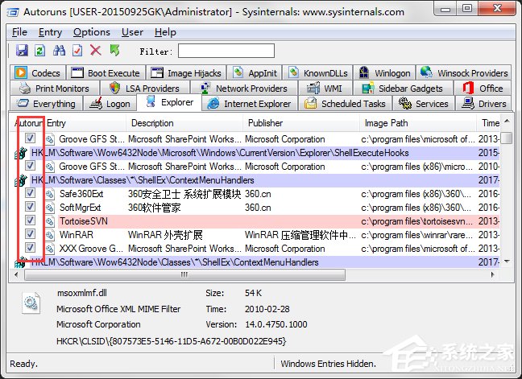Switch to the Scheduled Tasks tab
This screenshot has width=522, height=379.
click(346, 104)
